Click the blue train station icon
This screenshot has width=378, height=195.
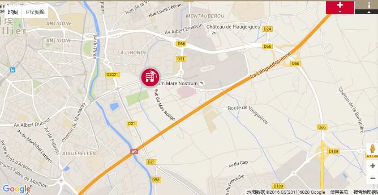pyautogui.click(x=13, y=70)
